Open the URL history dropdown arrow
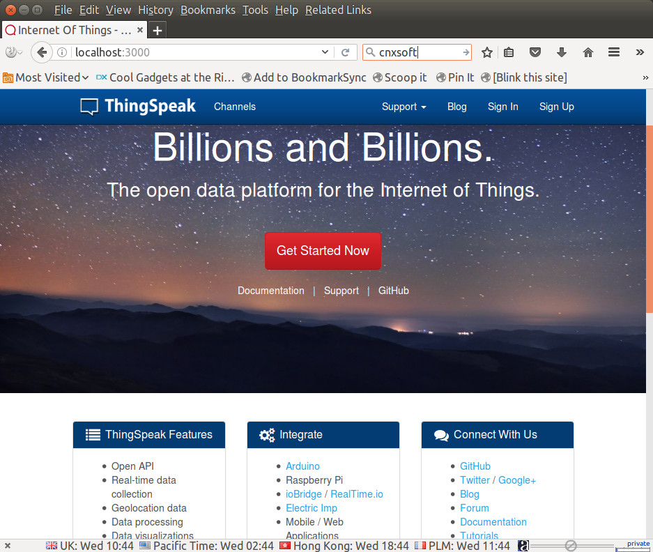653x552 pixels. (325, 52)
